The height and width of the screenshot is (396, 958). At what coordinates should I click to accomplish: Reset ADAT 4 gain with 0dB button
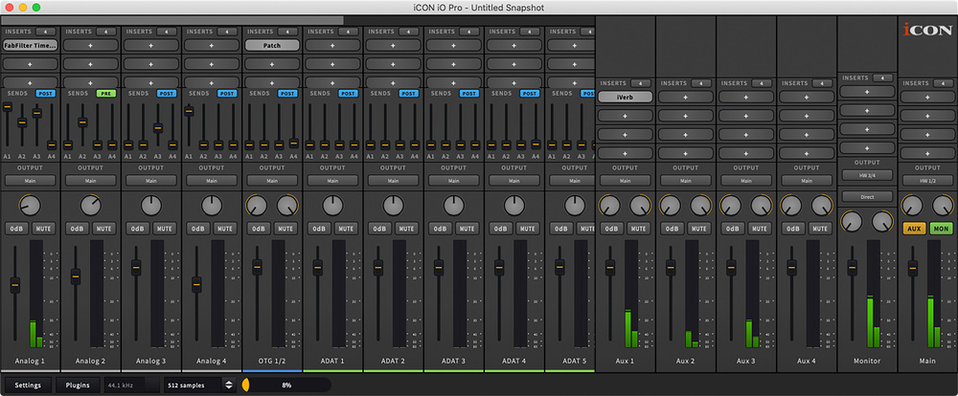[x=500, y=229]
